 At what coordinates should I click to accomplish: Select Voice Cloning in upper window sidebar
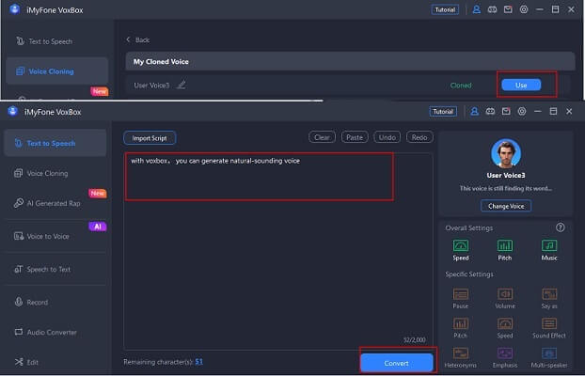pyautogui.click(x=57, y=71)
